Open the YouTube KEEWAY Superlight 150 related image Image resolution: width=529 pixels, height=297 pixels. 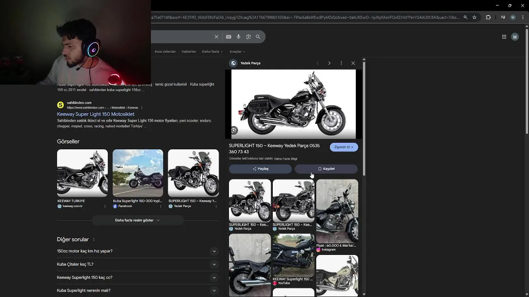[293, 255]
